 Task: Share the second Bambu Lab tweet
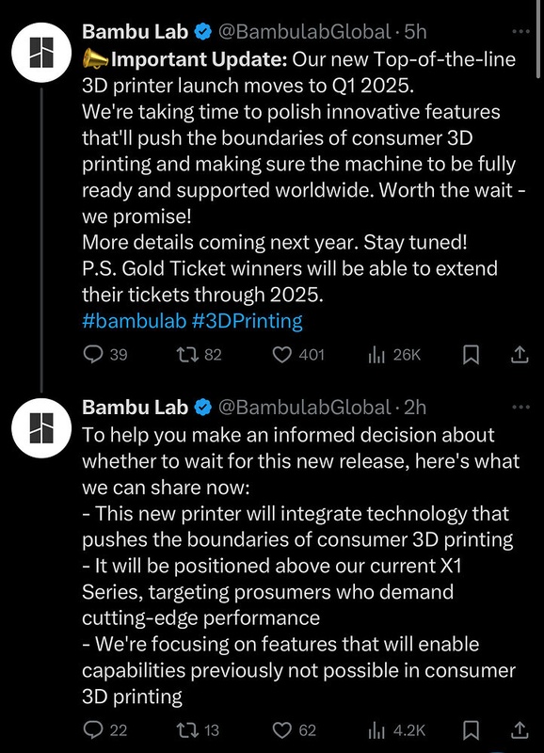click(520, 730)
